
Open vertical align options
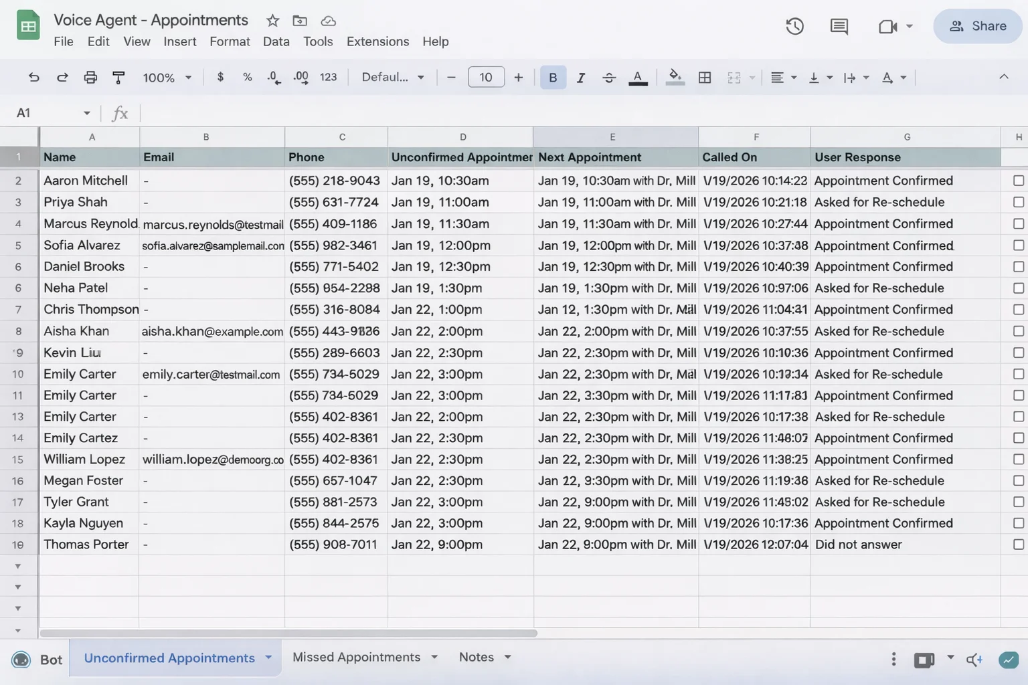coord(820,78)
